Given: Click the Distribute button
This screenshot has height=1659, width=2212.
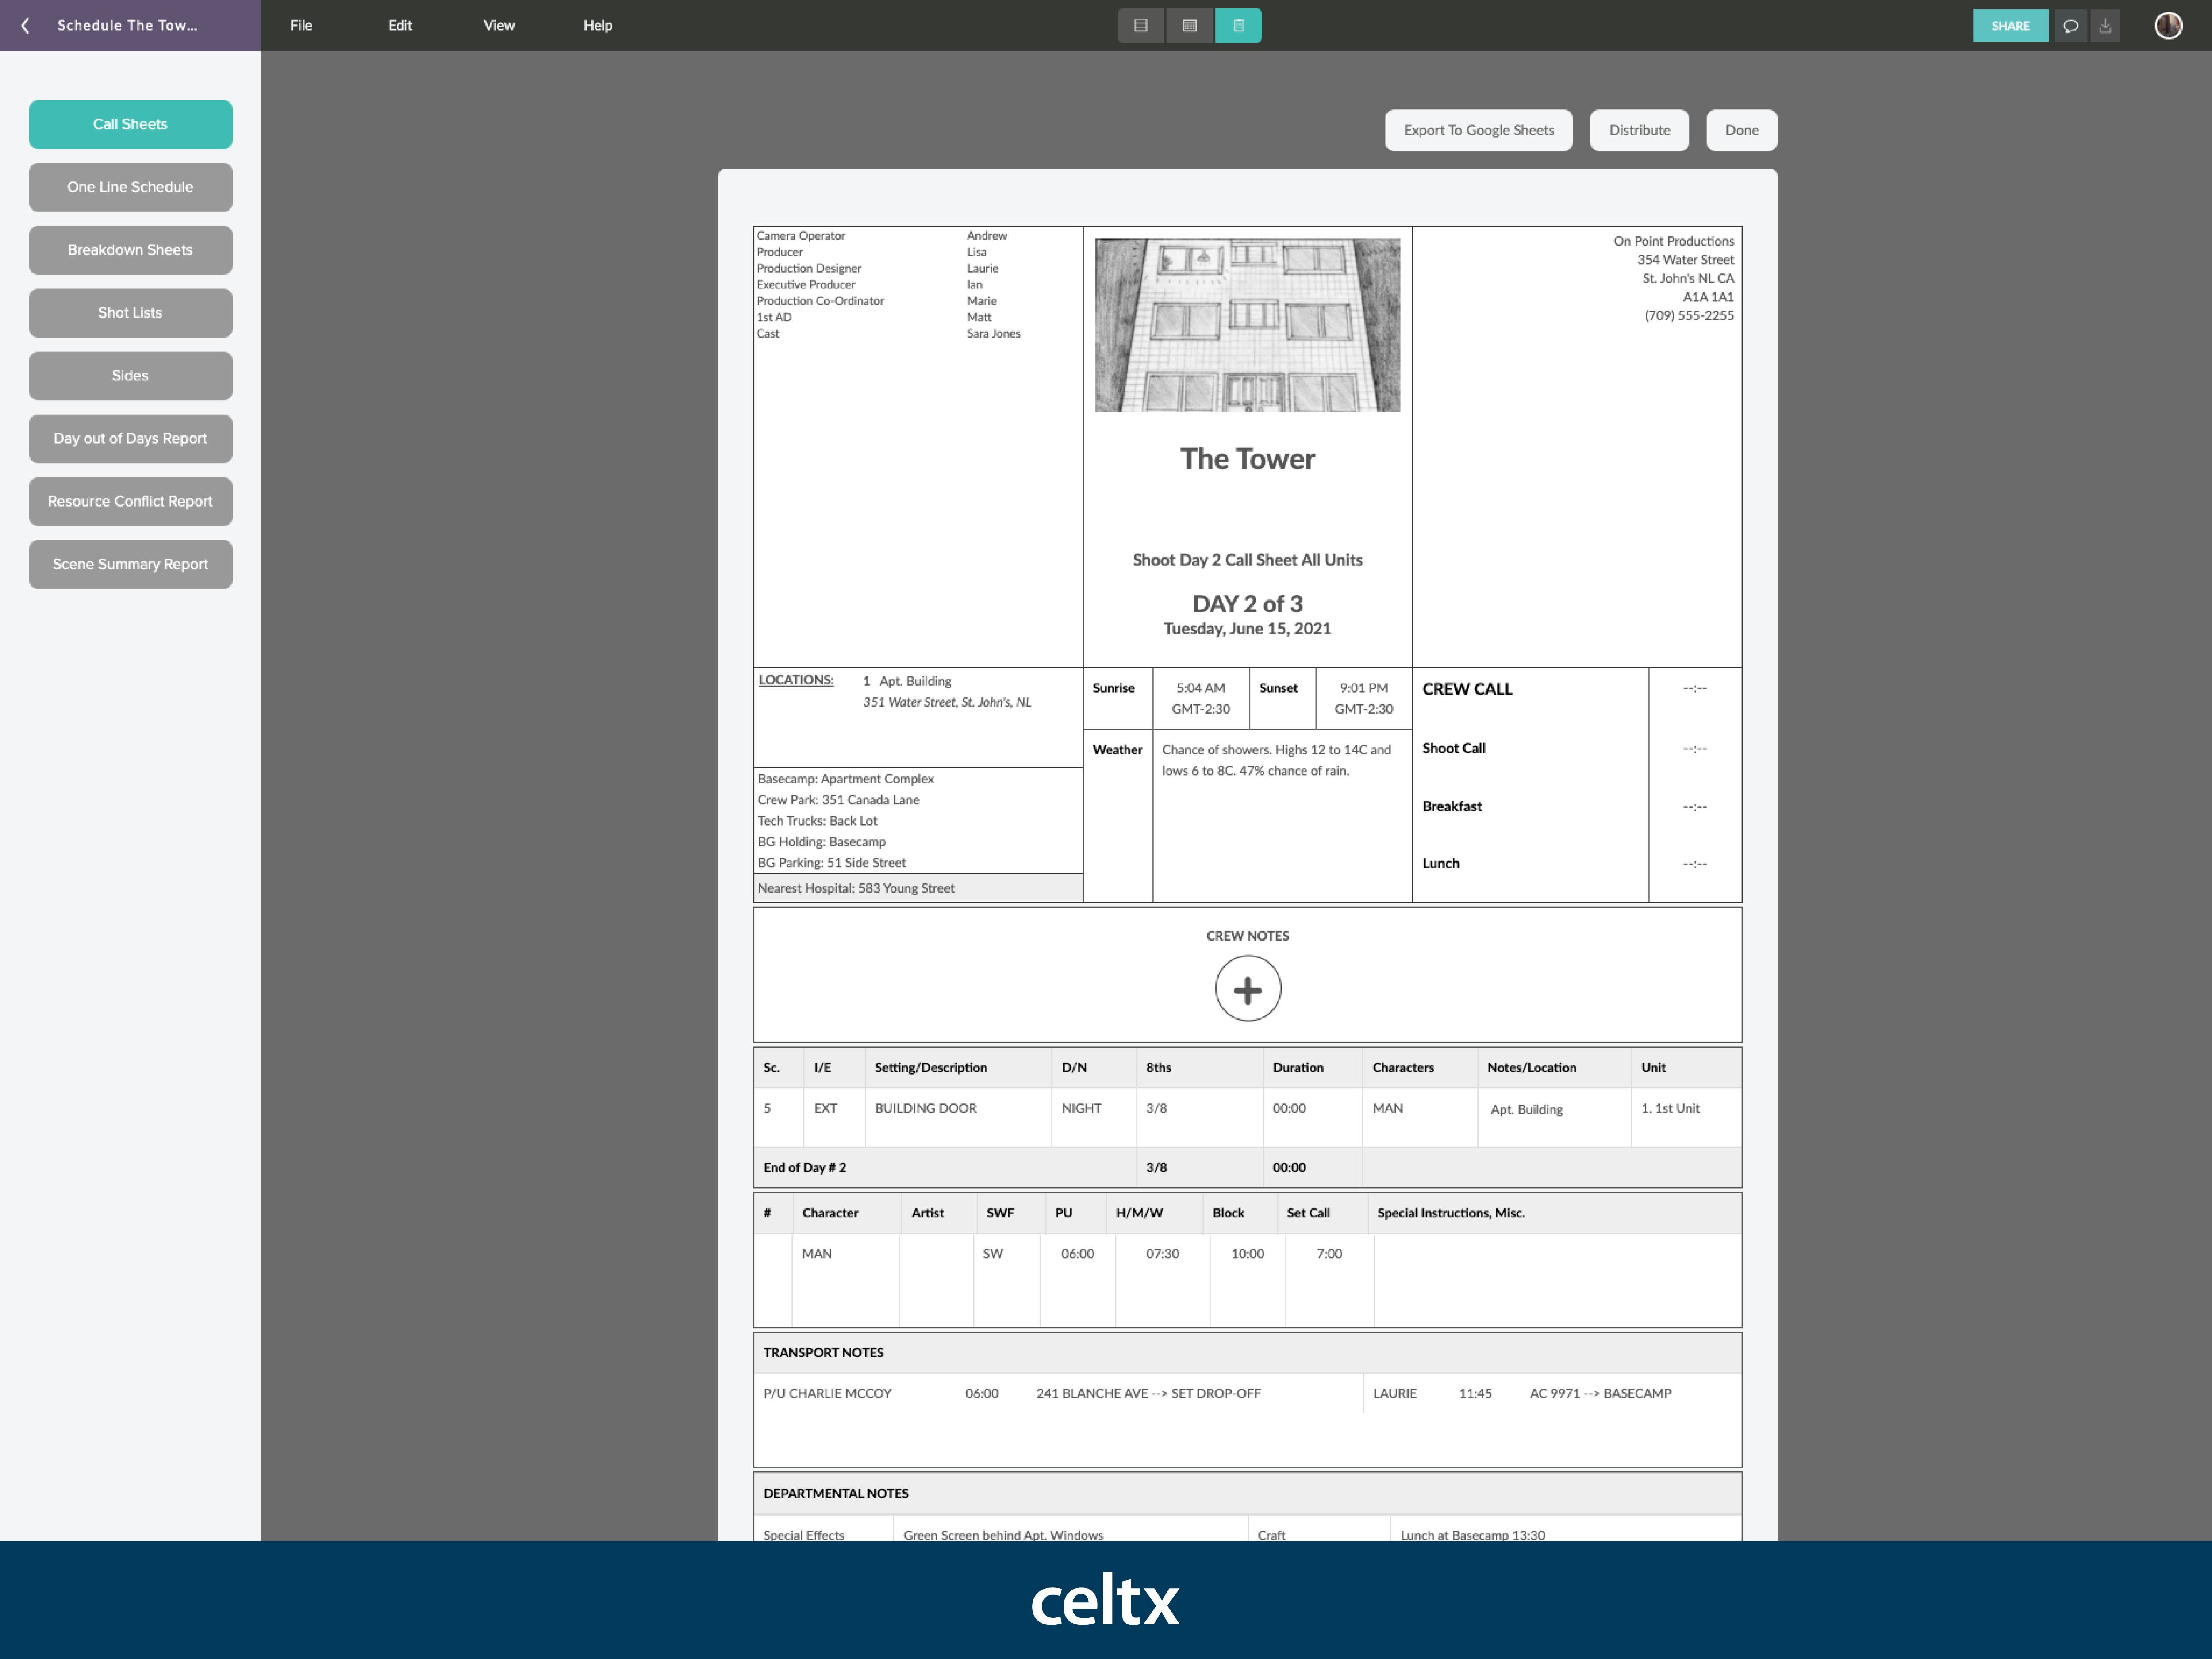Looking at the screenshot, I should click(x=1639, y=130).
